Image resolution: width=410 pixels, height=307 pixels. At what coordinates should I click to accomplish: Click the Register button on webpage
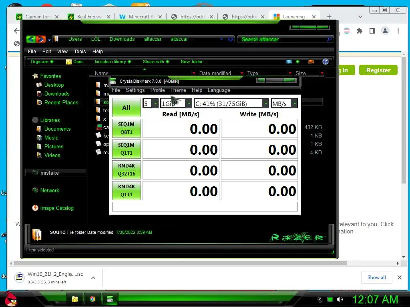378,70
